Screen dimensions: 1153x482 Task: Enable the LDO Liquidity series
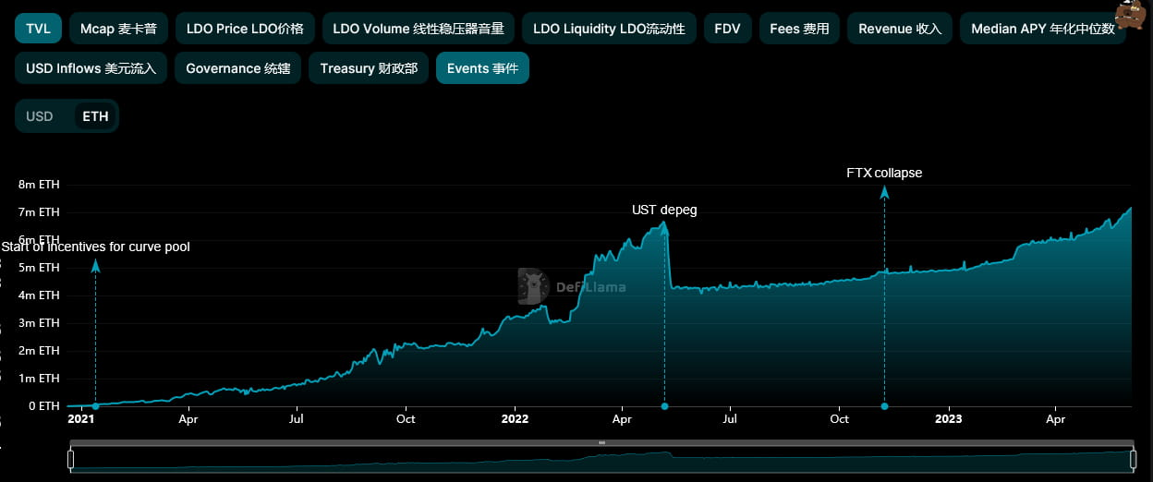(609, 29)
